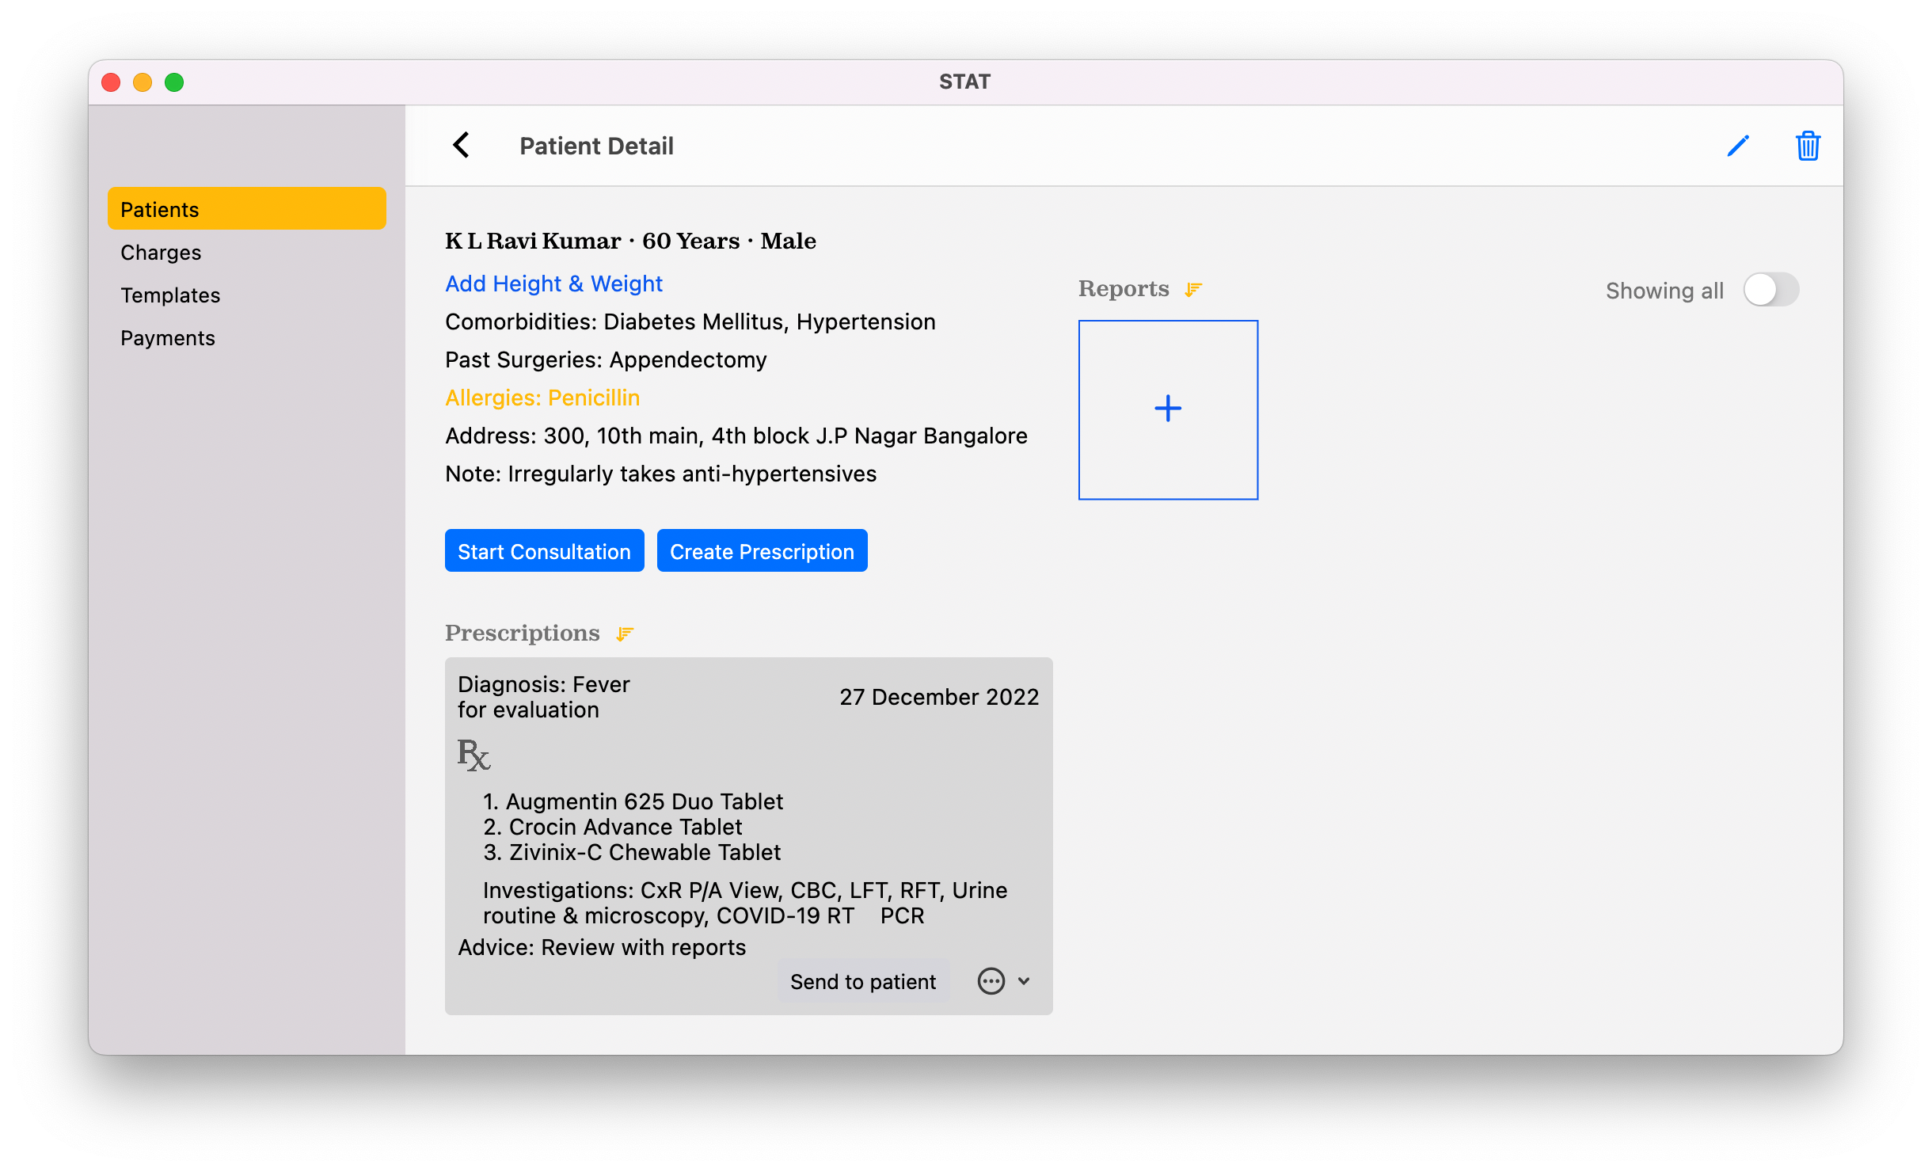Image resolution: width=1932 pixels, height=1172 pixels.
Task: Open the prescription's ellipsis more-options icon
Action: pos(991,981)
